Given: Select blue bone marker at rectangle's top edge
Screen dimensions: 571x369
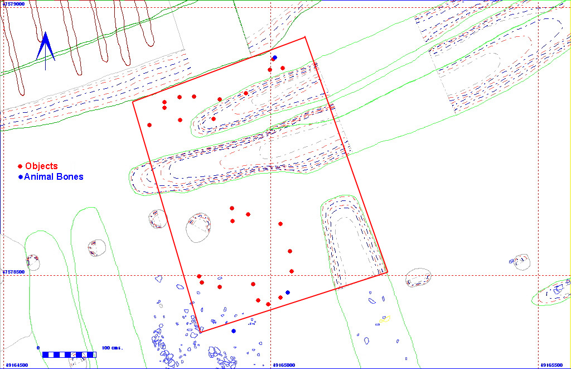Looking at the screenshot, I should 274,57.
